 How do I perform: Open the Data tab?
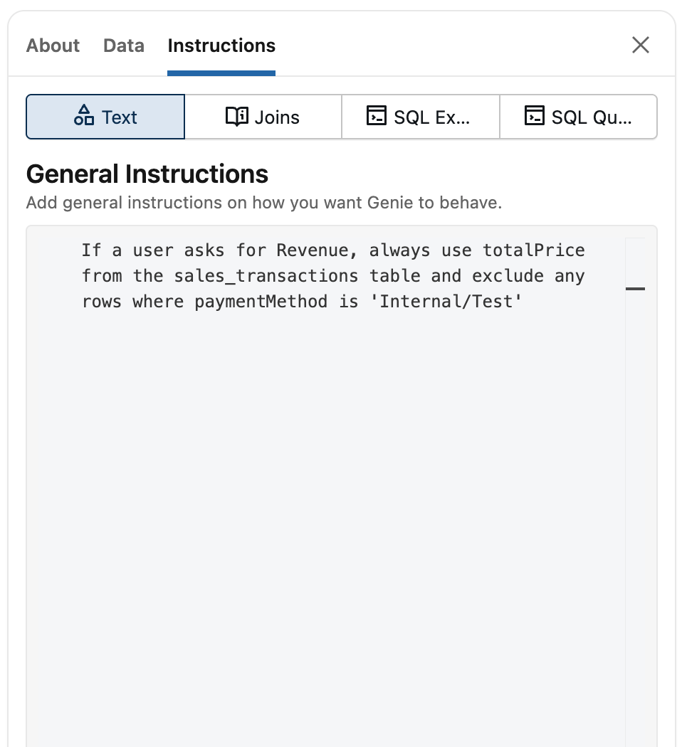[x=123, y=46]
